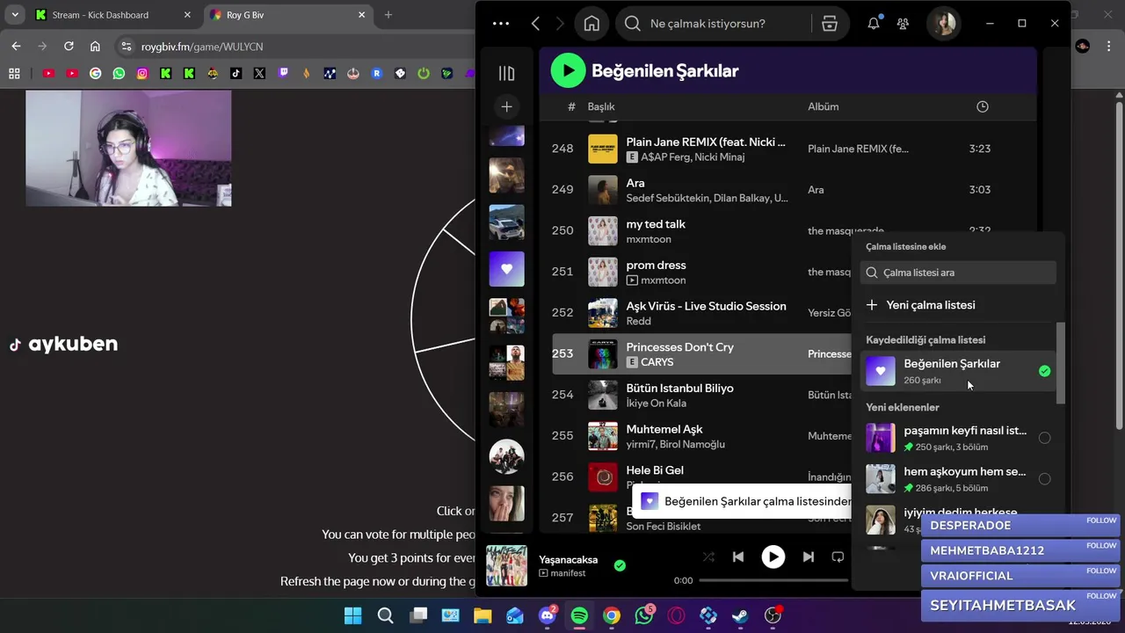Go back in Chrome browser
The height and width of the screenshot is (633, 1125).
coord(16,47)
